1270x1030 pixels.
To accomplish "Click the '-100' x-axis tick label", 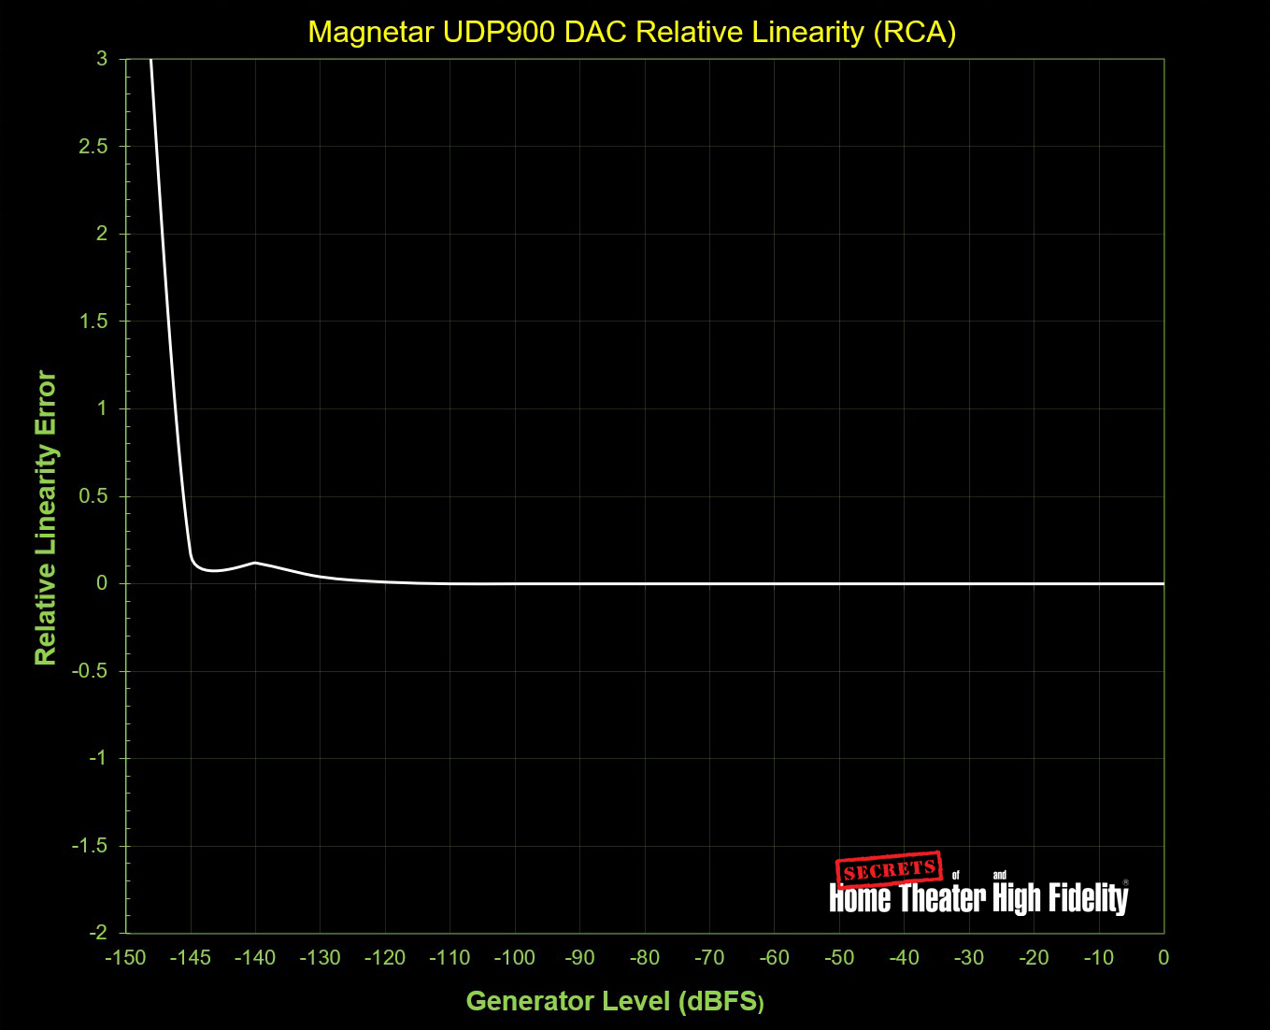I will tap(514, 957).
